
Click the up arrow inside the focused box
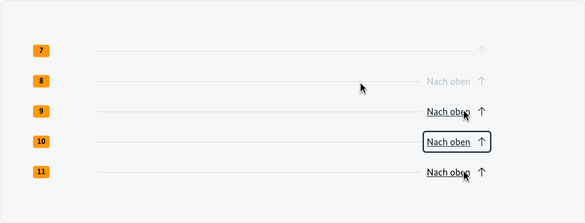click(x=481, y=142)
